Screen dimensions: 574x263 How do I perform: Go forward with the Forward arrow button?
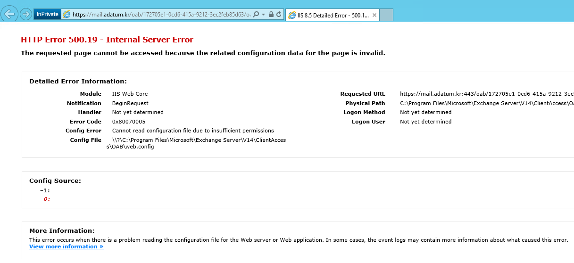coord(25,14)
